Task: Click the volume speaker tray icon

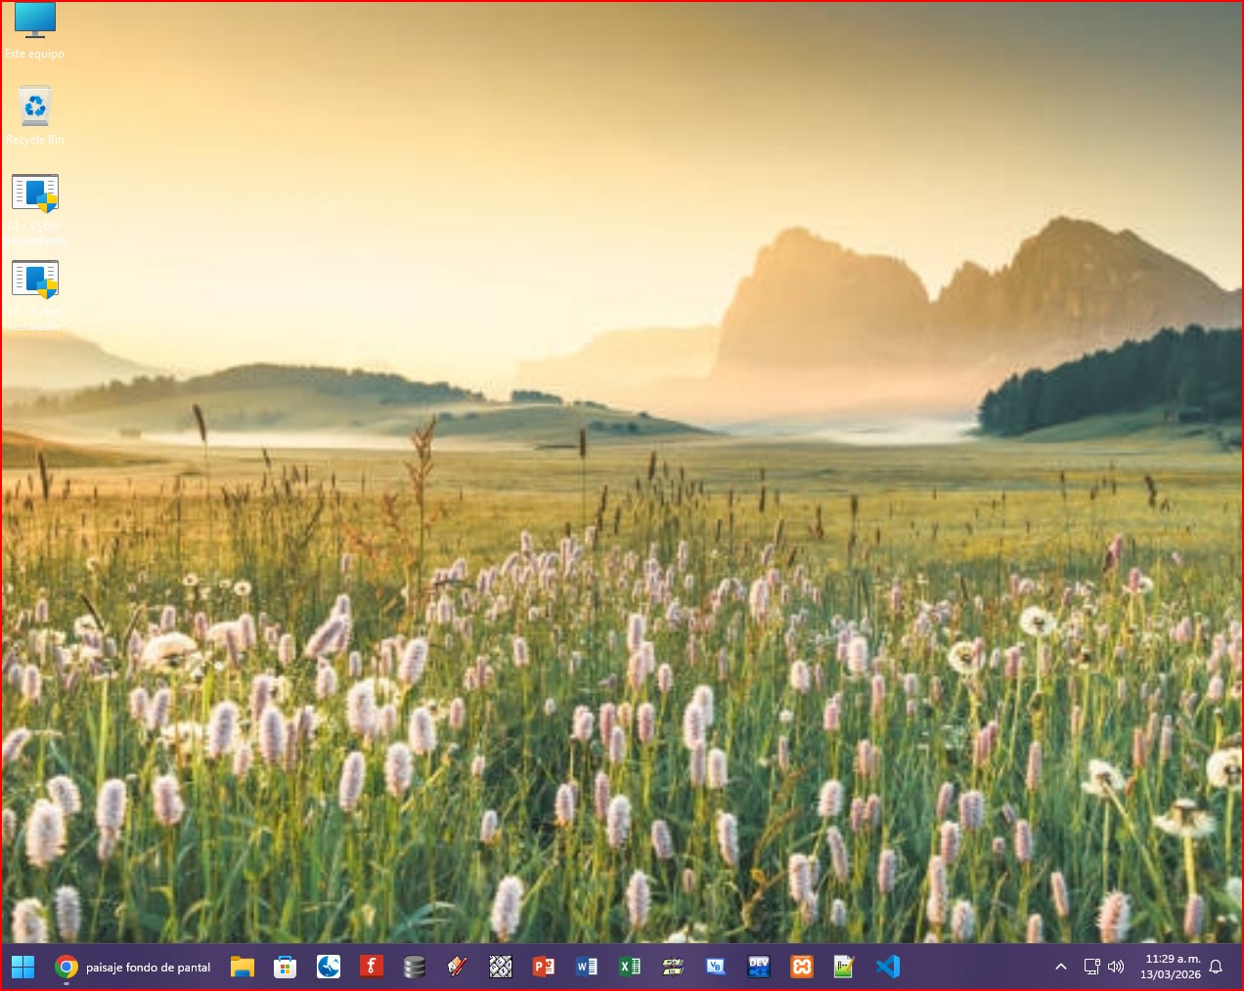Action: click(x=1116, y=968)
